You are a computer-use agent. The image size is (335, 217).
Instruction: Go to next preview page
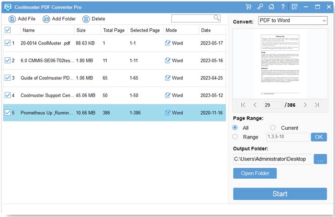305,105
